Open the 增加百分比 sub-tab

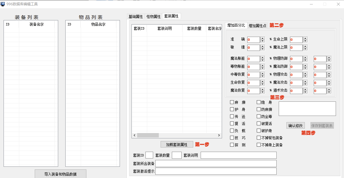(236, 25)
